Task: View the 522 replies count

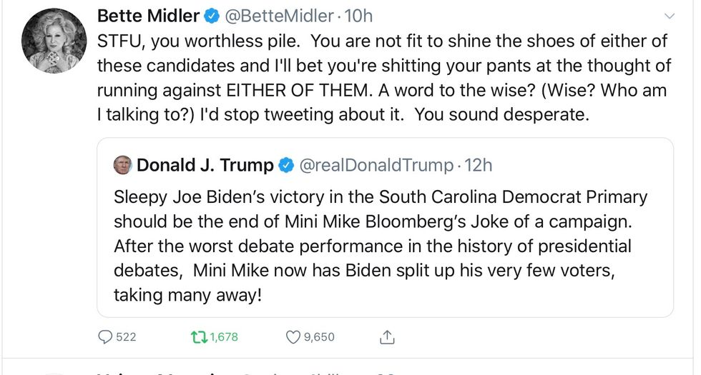Action: tap(127, 337)
